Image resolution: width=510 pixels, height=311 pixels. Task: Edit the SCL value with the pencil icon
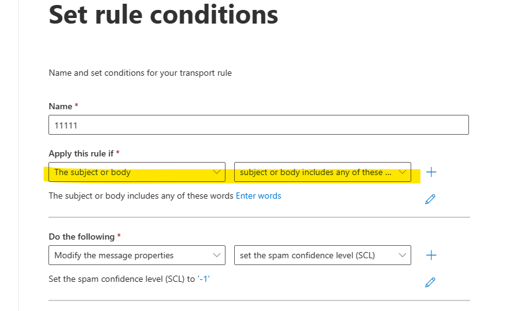coord(430,282)
